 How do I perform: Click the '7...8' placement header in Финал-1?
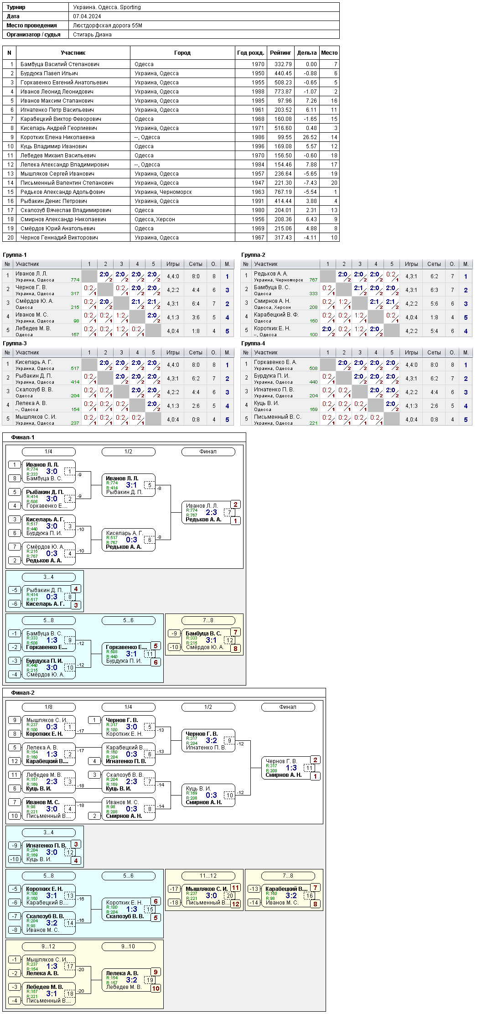coord(208,620)
